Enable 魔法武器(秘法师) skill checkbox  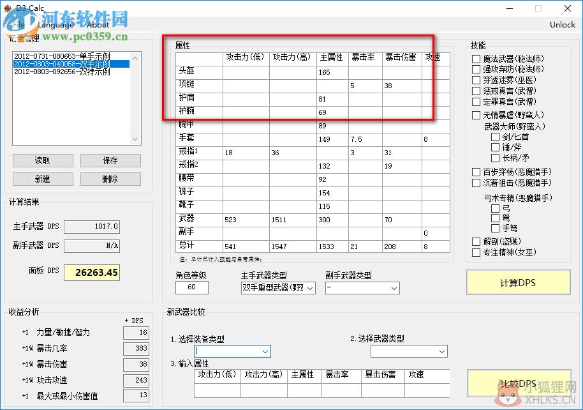476,59
